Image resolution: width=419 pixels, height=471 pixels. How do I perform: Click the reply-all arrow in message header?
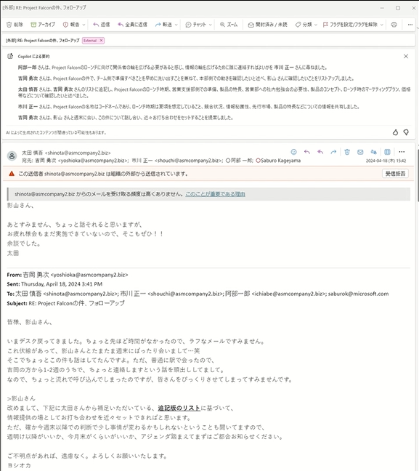(x=320, y=152)
